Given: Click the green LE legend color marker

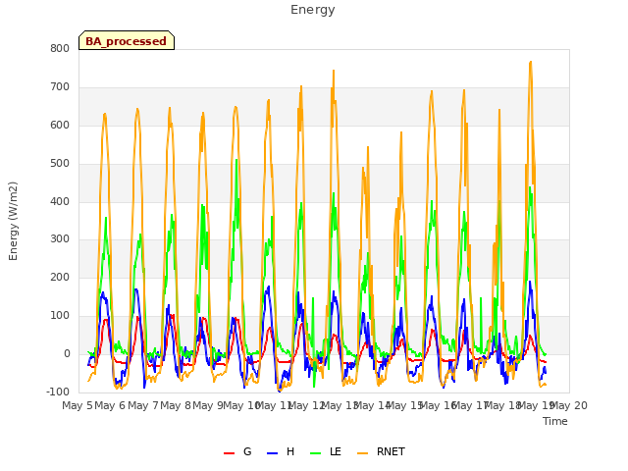Looking at the screenshot, I should pyautogui.click(x=316, y=453).
